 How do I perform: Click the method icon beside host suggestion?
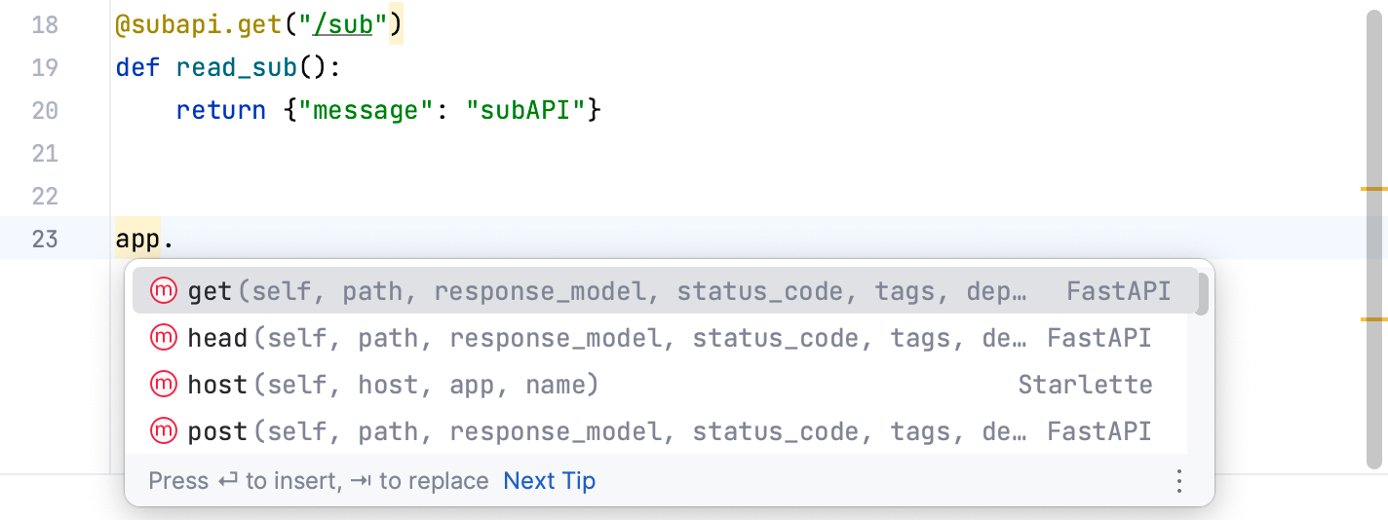tap(164, 385)
